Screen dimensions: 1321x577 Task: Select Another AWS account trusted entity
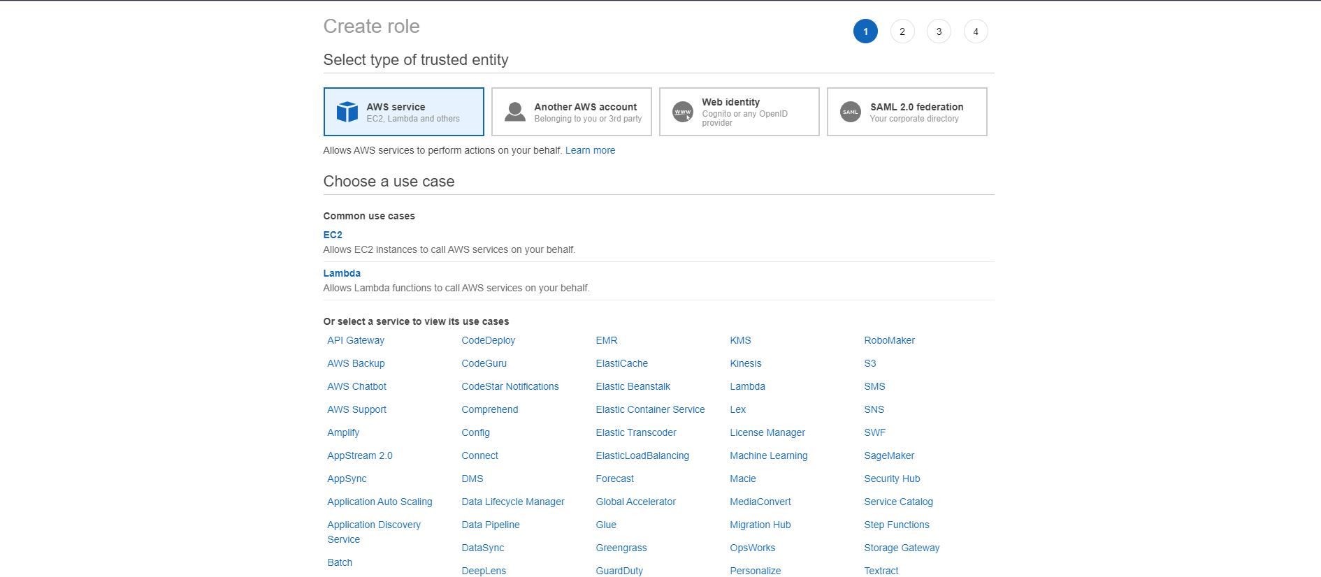(x=572, y=112)
